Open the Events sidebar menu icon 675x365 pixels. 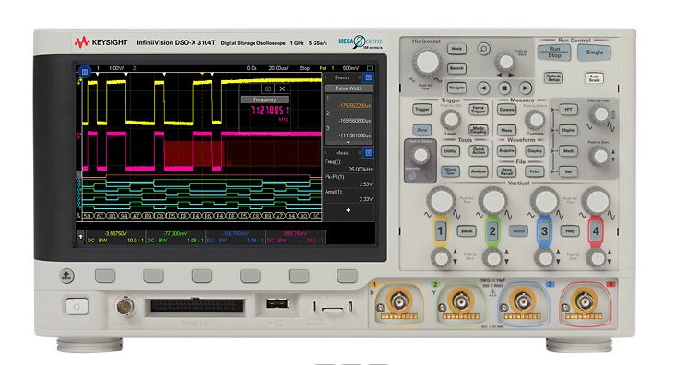pos(368,77)
